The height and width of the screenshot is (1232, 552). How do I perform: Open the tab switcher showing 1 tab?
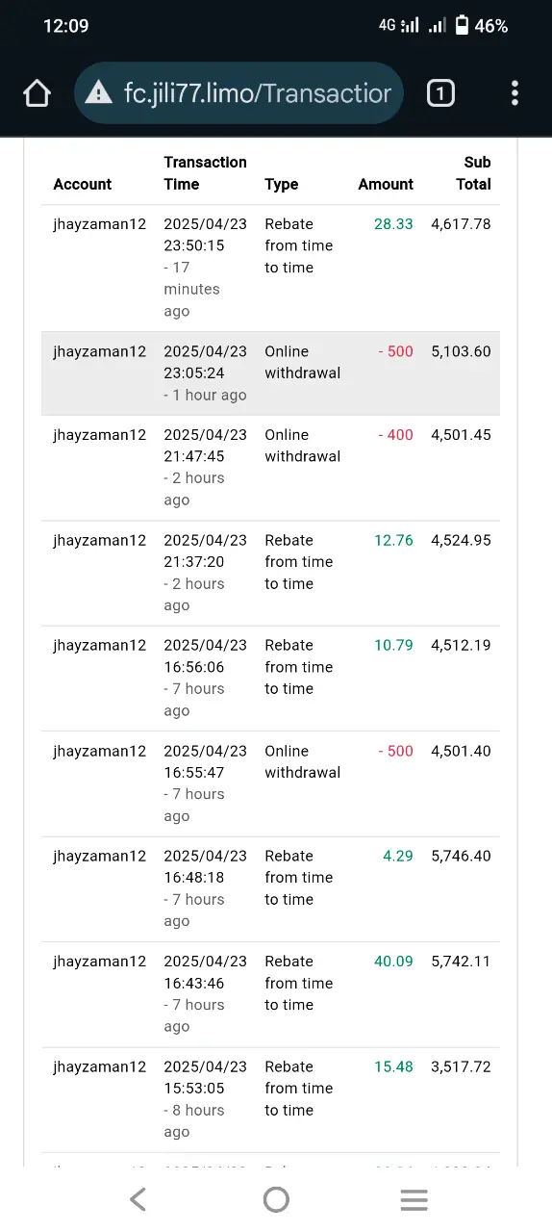click(x=440, y=93)
